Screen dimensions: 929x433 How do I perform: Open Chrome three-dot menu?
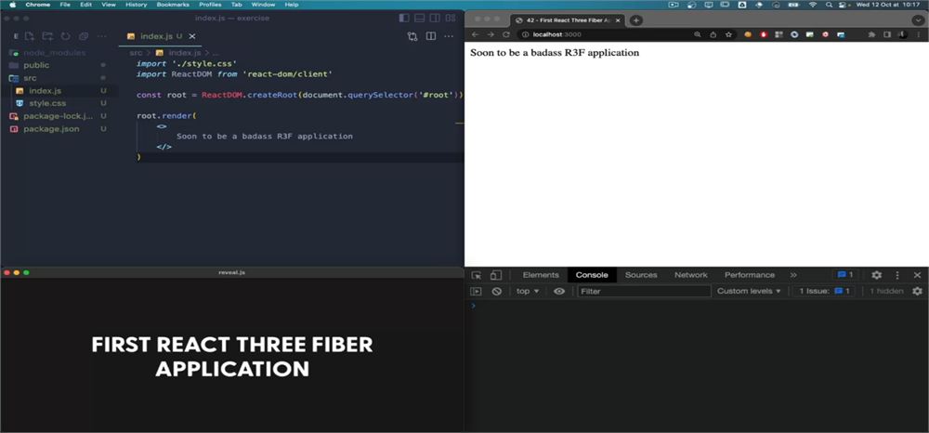pyautogui.click(x=918, y=34)
